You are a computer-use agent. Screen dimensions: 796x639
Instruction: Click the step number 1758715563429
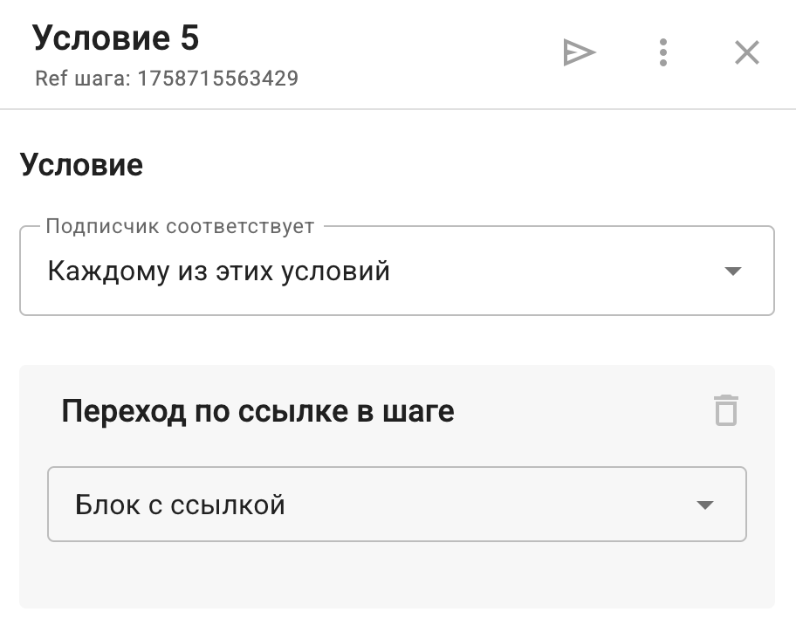tap(217, 79)
